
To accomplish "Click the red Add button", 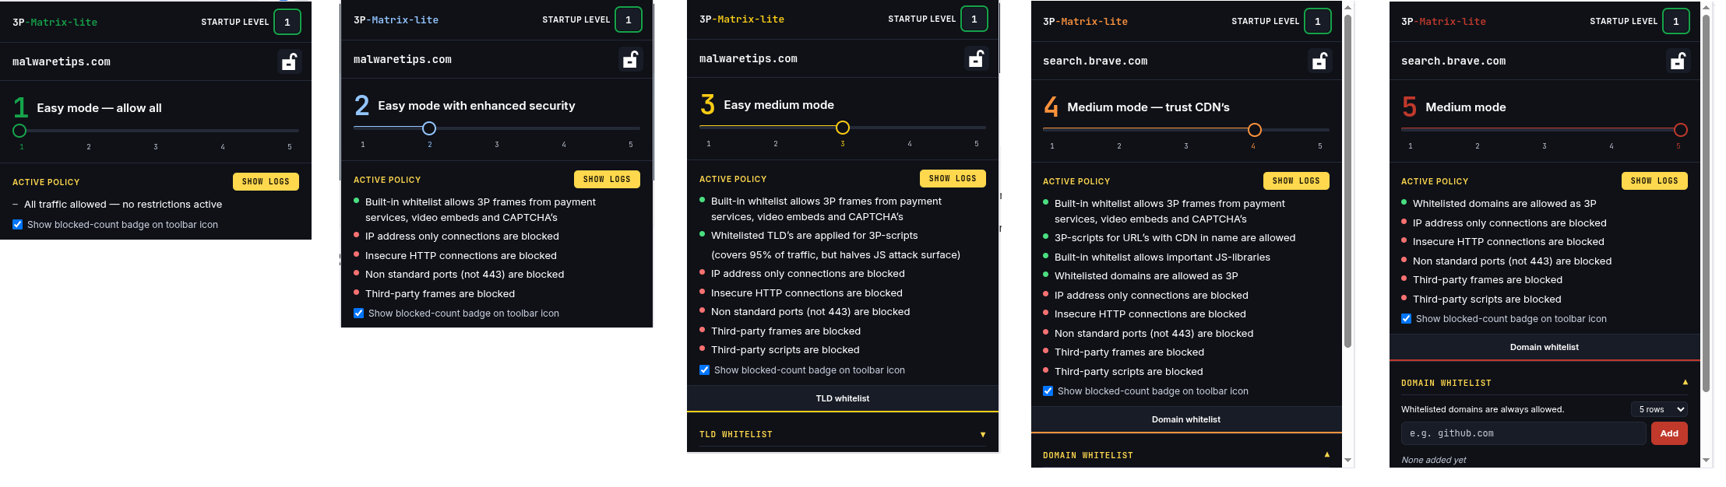I will pyautogui.click(x=1669, y=433).
